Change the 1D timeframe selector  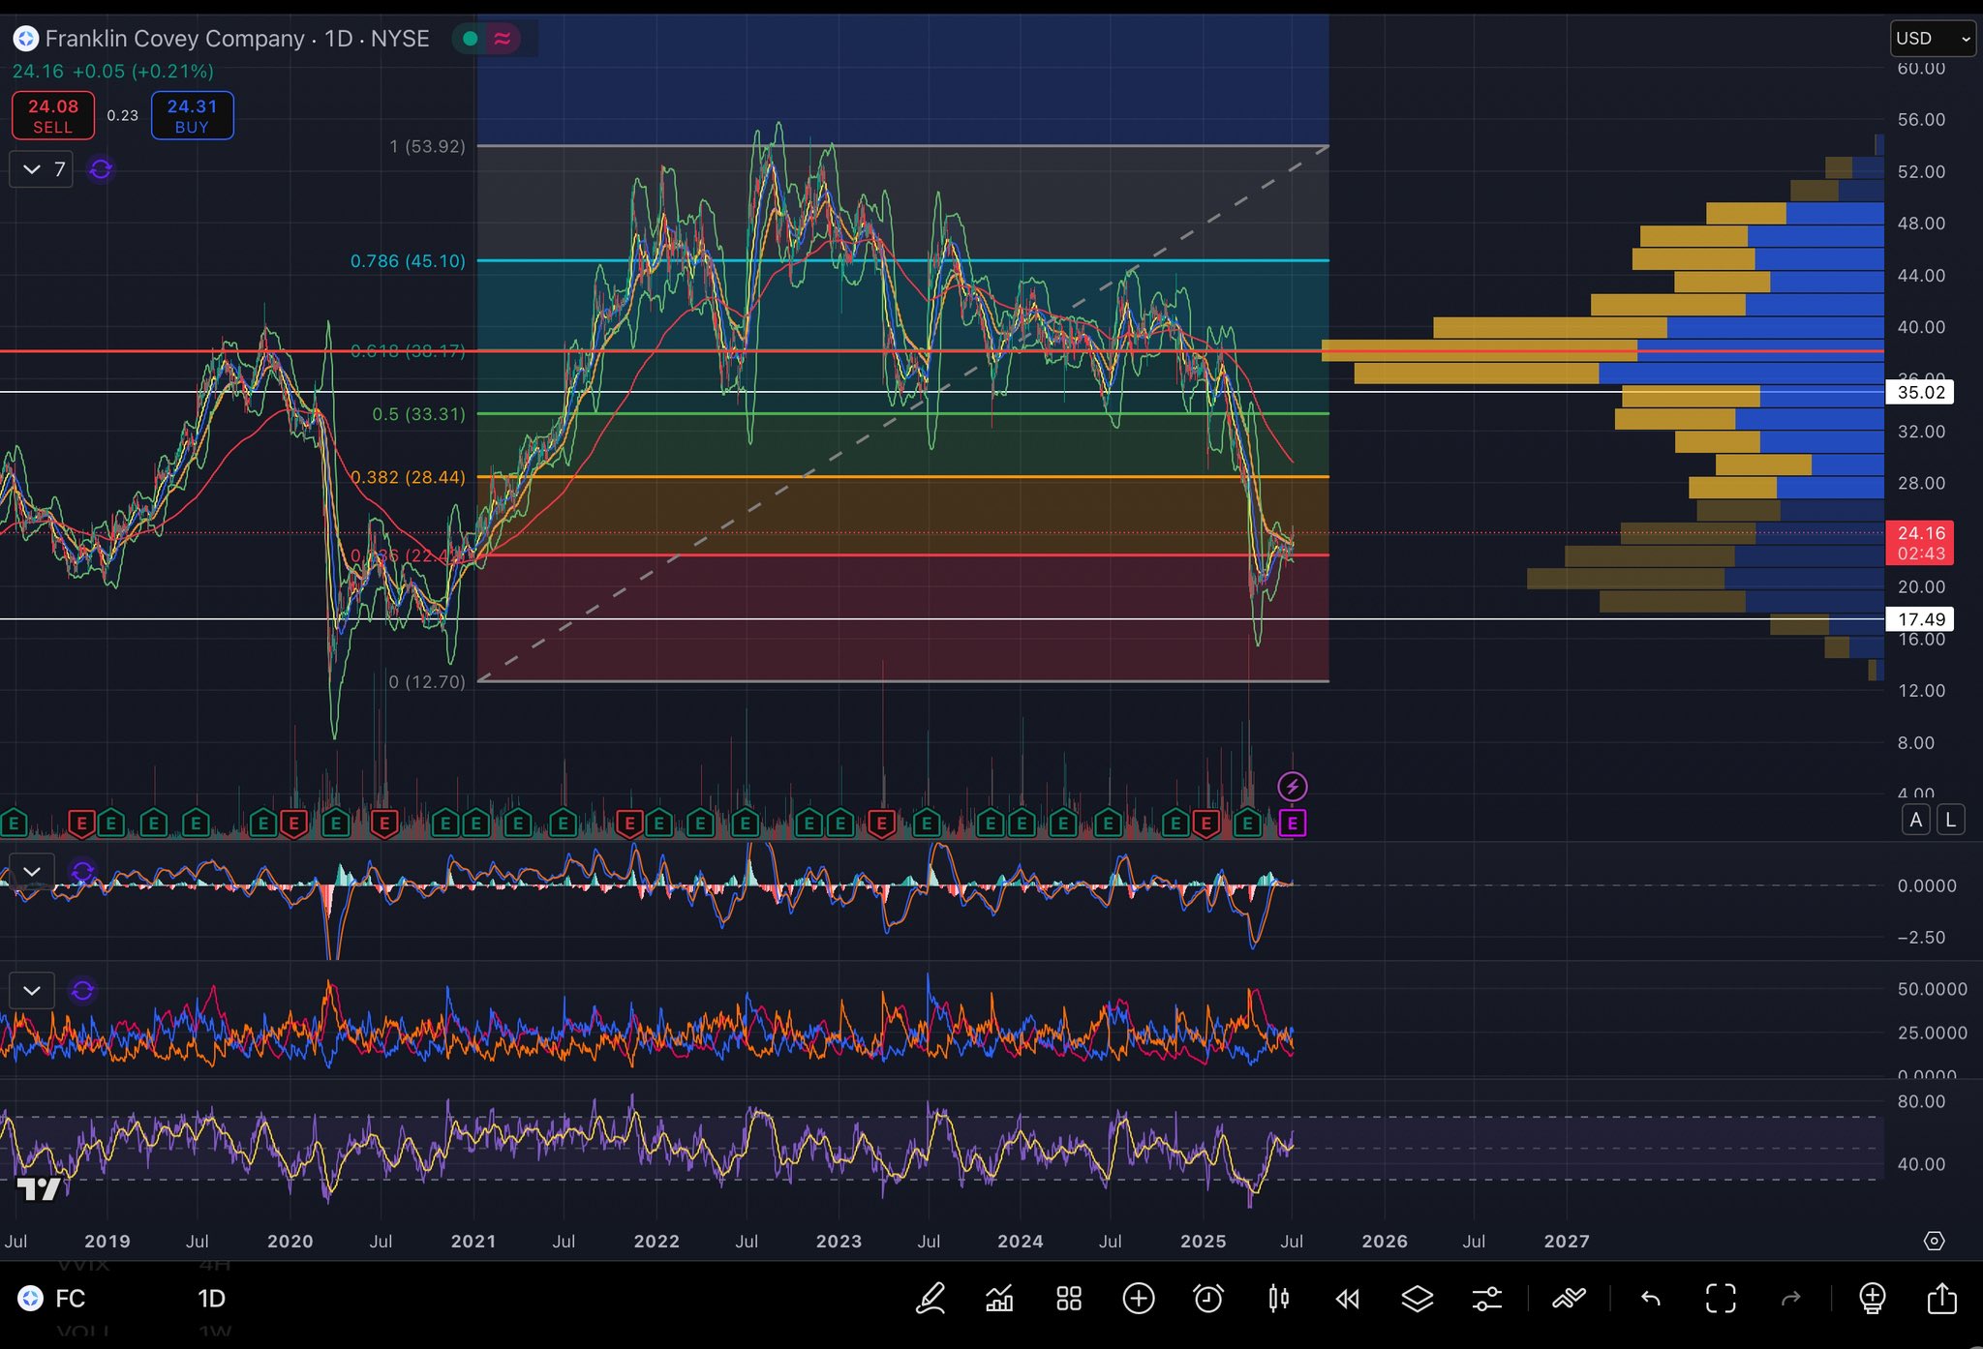click(x=211, y=1299)
